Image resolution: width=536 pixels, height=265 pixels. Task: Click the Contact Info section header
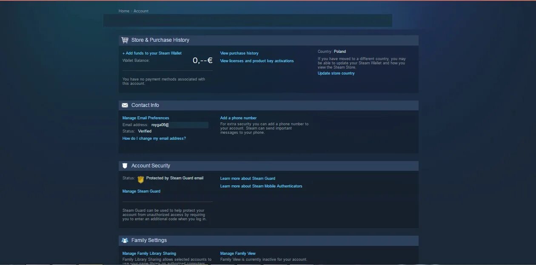pos(268,105)
